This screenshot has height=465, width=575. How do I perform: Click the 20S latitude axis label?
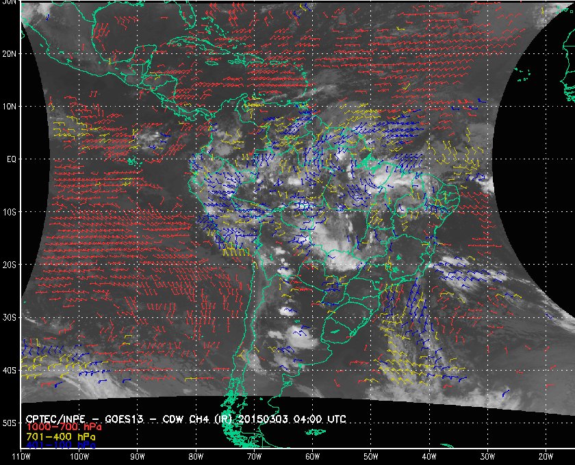pyautogui.click(x=9, y=265)
